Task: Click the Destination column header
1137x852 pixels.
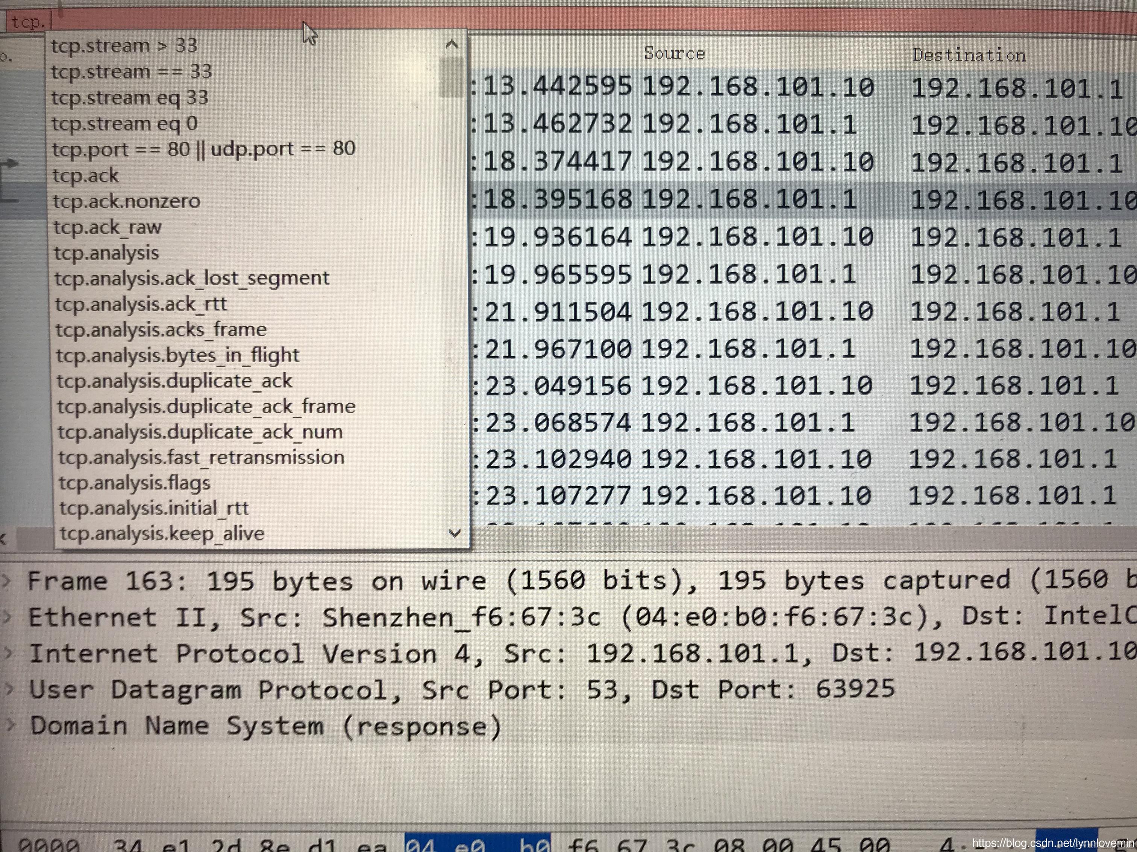Action: (x=969, y=56)
